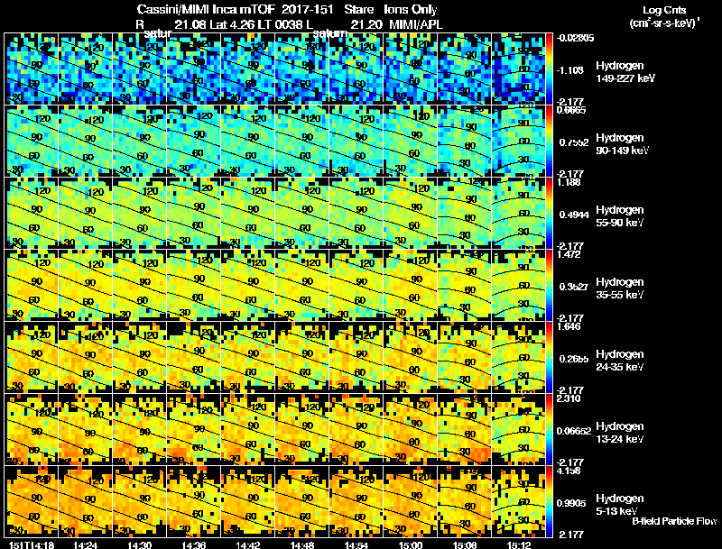The image size is (722, 549).
Task: Open the Hydrogen 55-90 keV image above 15:00
Action: (411, 213)
